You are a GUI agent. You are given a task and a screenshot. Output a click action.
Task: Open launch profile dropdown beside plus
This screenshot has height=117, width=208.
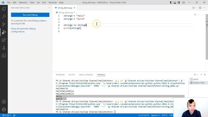[x=198, y=75]
